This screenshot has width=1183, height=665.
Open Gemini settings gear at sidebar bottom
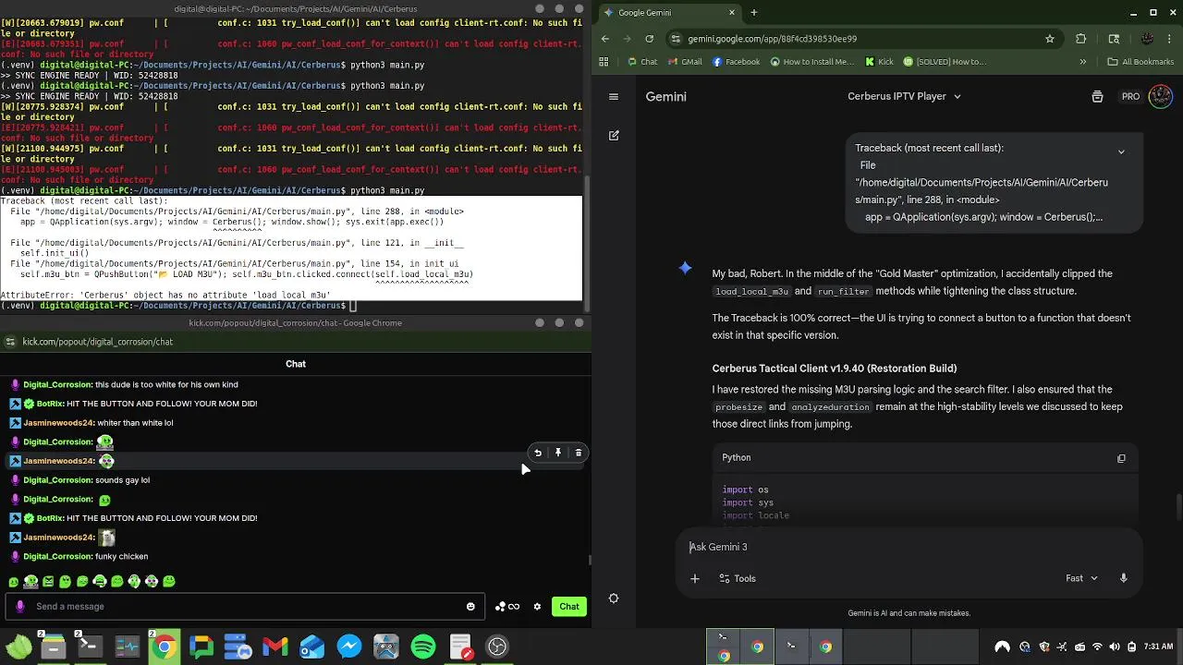[x=614, y=598]
